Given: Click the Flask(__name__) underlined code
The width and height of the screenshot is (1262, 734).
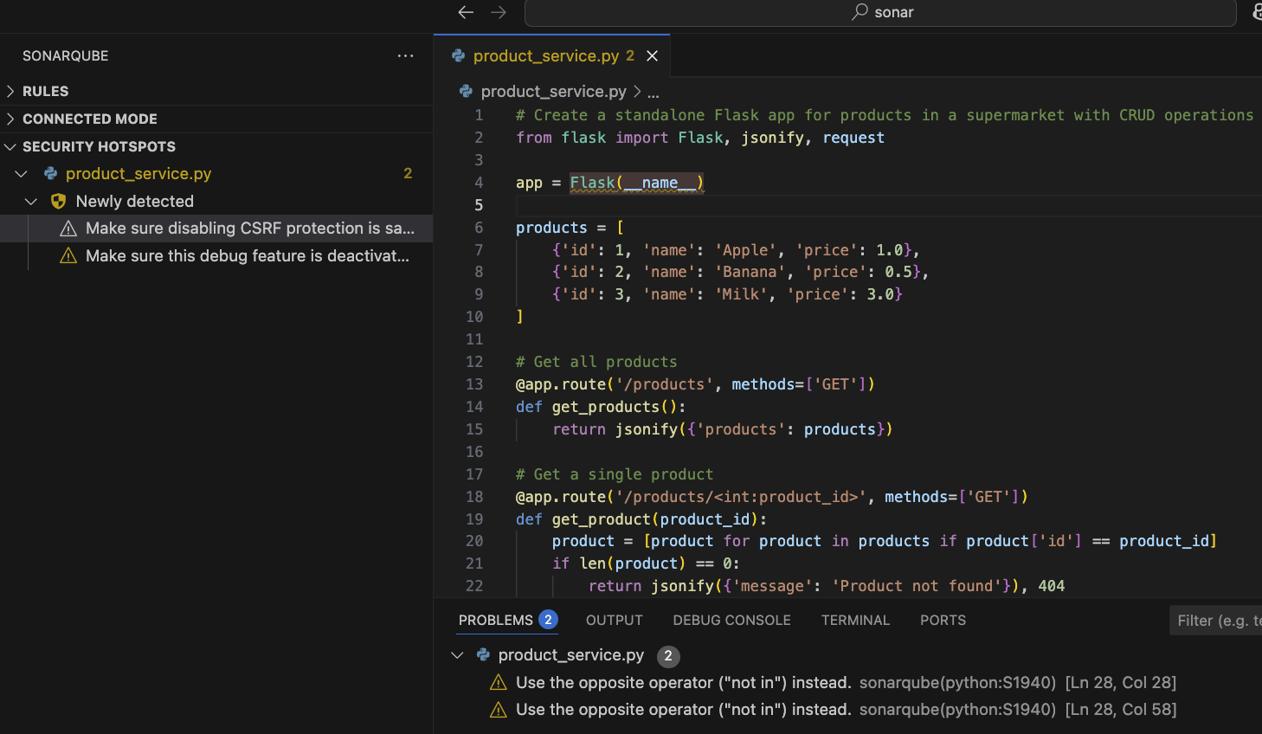Looking at the screenshot, I should click(x=636, y=183).
